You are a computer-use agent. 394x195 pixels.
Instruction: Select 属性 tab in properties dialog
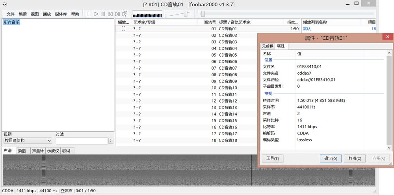pos(281,46)
